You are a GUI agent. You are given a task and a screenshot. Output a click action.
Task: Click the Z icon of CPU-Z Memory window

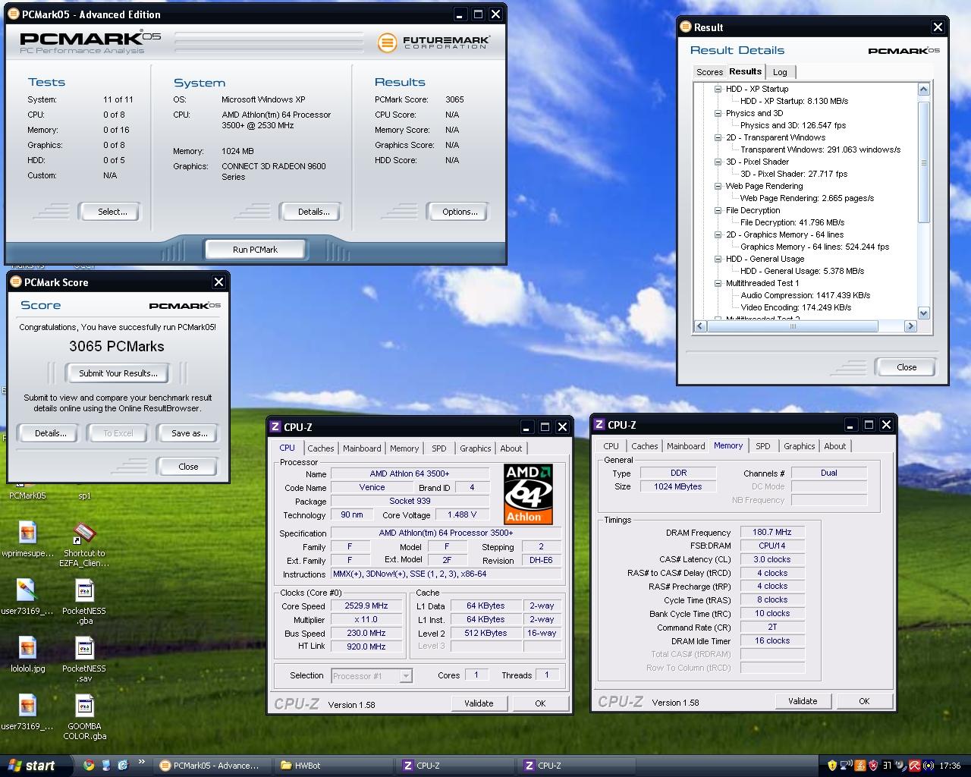[599, 425]
